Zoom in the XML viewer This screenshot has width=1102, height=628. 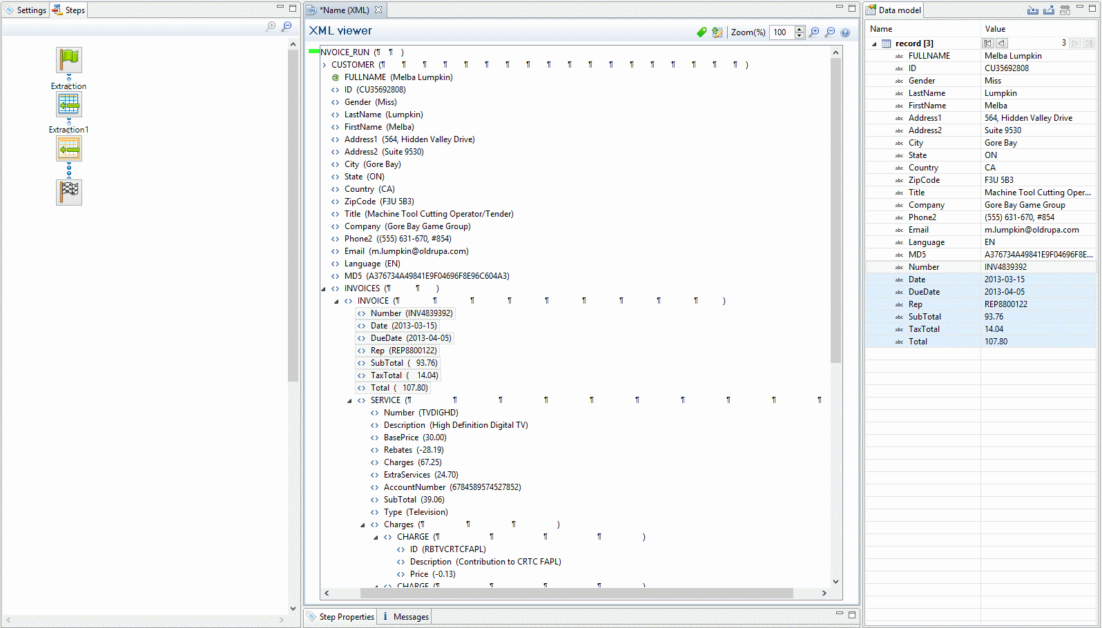[814, 32]
